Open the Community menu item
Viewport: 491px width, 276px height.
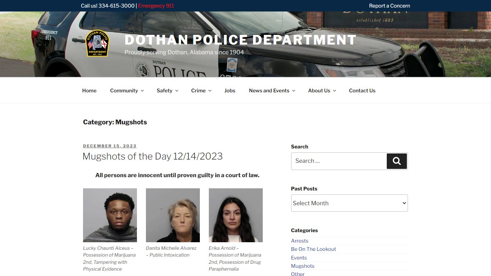coord(124,91)
